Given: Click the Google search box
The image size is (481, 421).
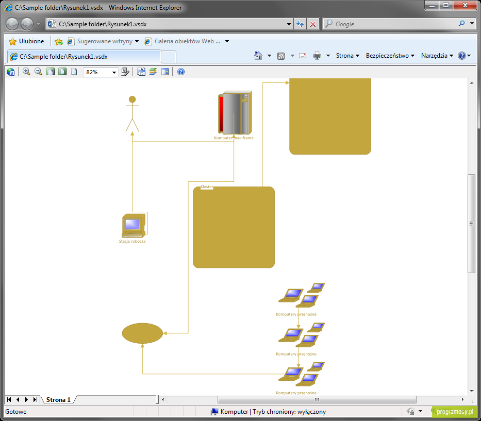Looking at the screenshot, I should 390,24.
